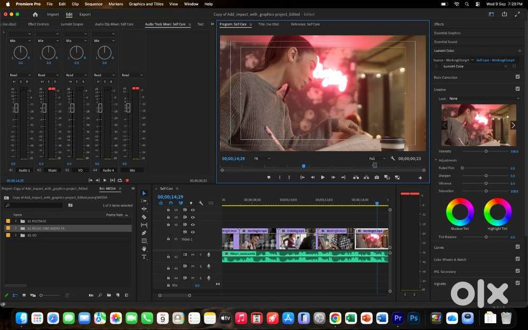Click the Export Frame camera icon

pos(377,177)
